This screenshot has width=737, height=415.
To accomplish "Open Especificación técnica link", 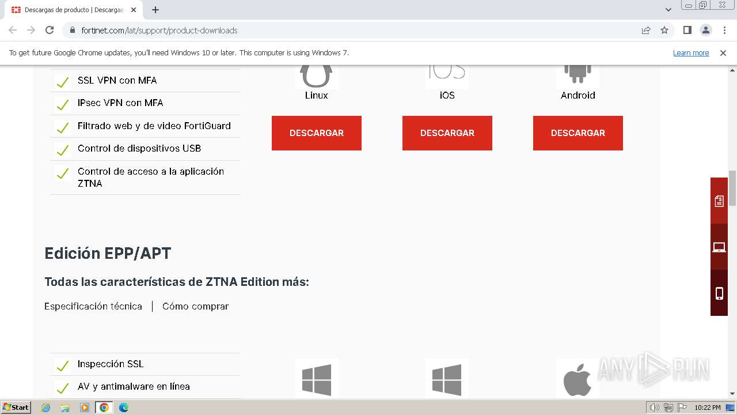I will pyautogui.click(x=93, y=306).
